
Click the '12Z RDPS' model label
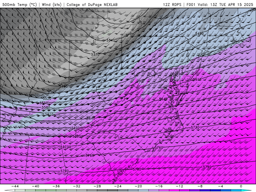click(172, 4)
